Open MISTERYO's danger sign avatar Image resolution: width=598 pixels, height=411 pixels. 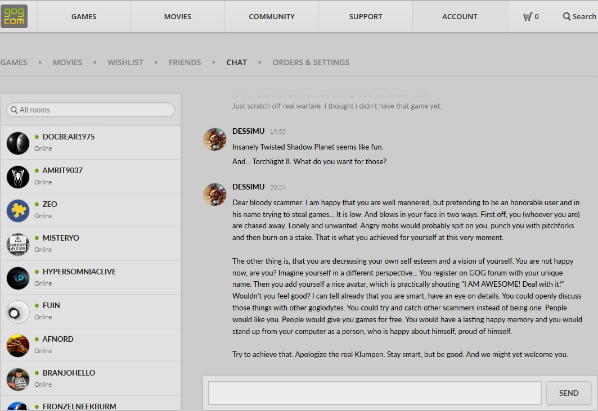coord(18,245)
